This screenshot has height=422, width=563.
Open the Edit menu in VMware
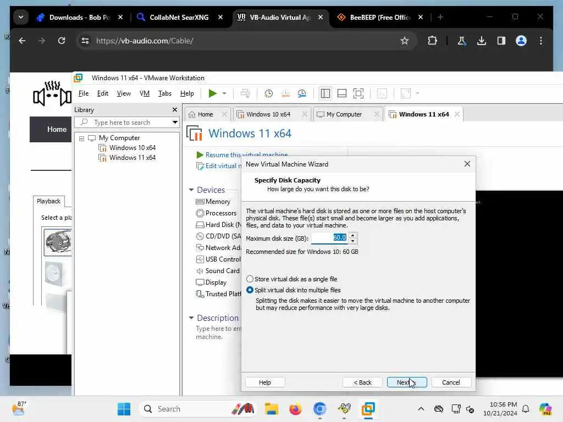102,93
